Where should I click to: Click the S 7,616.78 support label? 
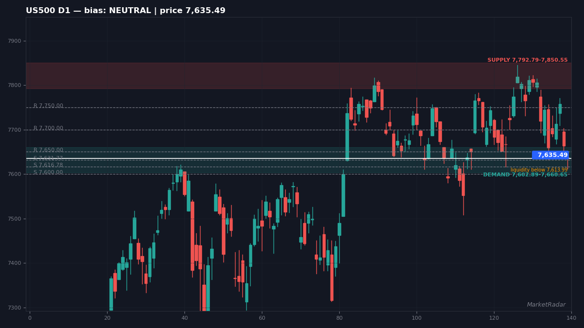click(48, 165)
